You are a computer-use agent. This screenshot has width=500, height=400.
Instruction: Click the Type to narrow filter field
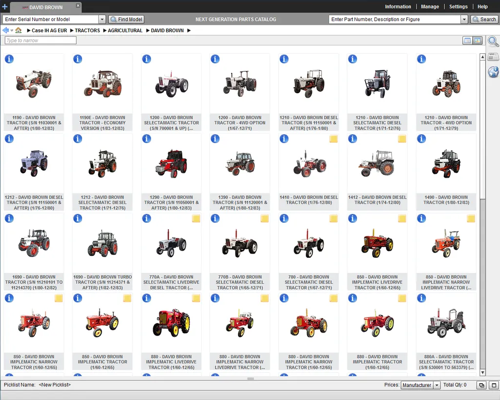[x=41, y=41]
